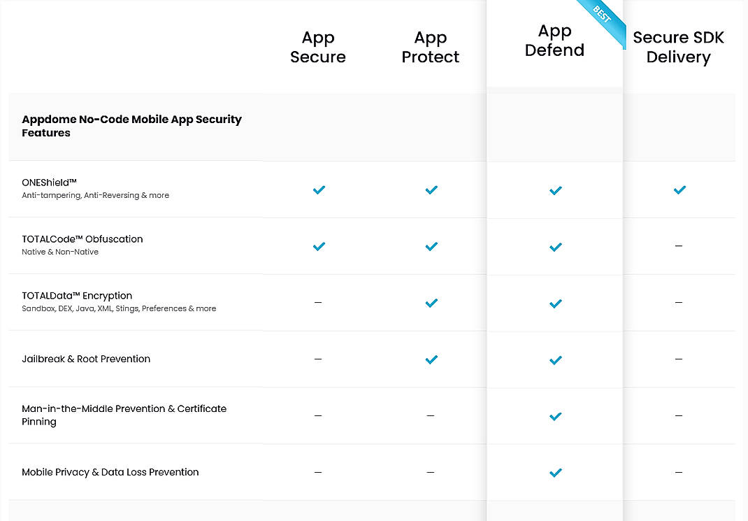Click the TOTALData™ Encryption feature name
This screenshot has height=521, width=748.
[77, 296]
